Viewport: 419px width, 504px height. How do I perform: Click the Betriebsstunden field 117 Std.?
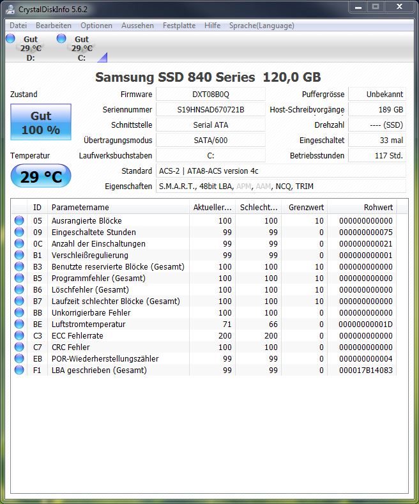pos(377,156)
